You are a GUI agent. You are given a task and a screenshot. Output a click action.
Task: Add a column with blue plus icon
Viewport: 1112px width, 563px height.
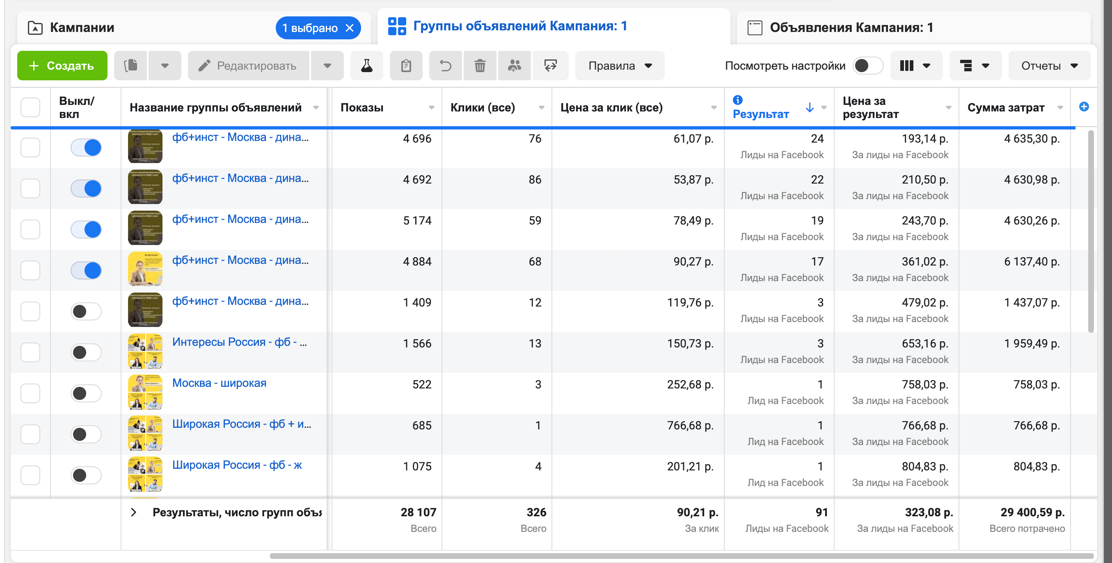click(x=1084, y=107)
